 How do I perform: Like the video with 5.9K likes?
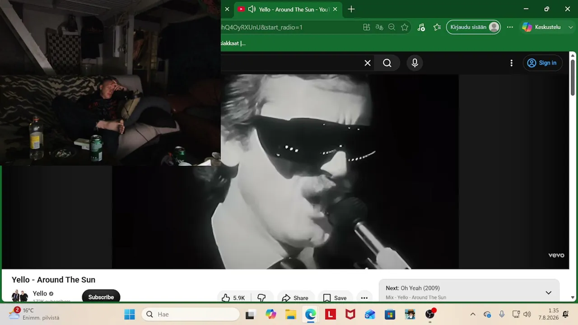click(233, 298)
